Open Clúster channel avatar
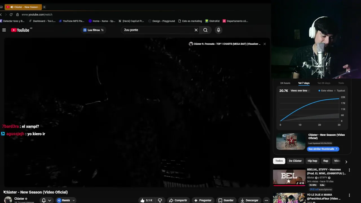 (8, 200)
